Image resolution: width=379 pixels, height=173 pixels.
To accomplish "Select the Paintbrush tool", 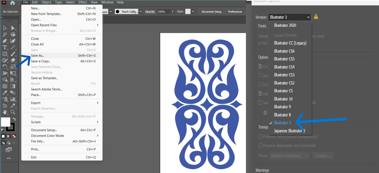I will [x=13, y=54].
